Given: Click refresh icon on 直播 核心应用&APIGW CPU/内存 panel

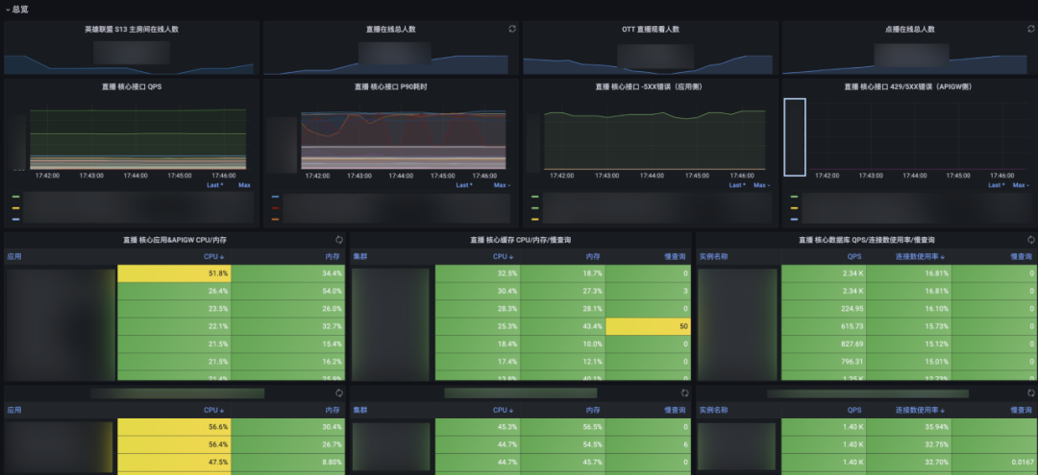Looking at the screenshot, I should point(339,240).
